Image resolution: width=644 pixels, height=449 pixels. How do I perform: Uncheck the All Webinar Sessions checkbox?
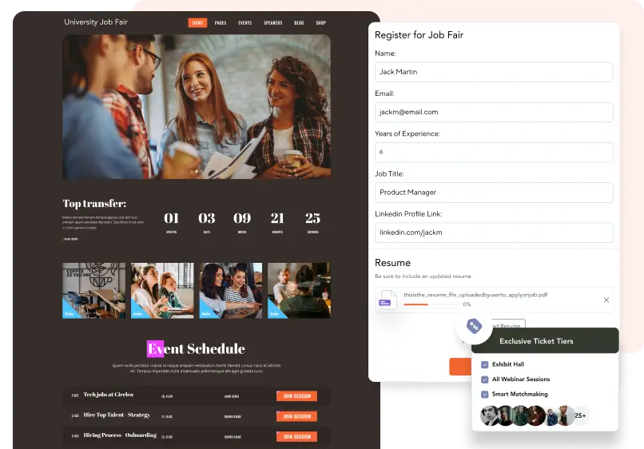point(485,379)
